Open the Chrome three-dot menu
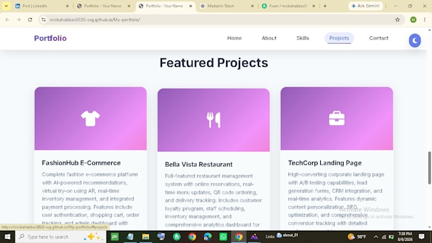432x243 pixels. 424,20
